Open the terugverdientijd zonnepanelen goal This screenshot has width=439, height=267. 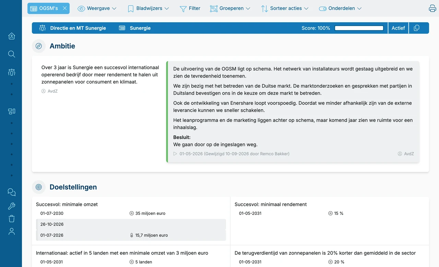[x=325, y=253]
